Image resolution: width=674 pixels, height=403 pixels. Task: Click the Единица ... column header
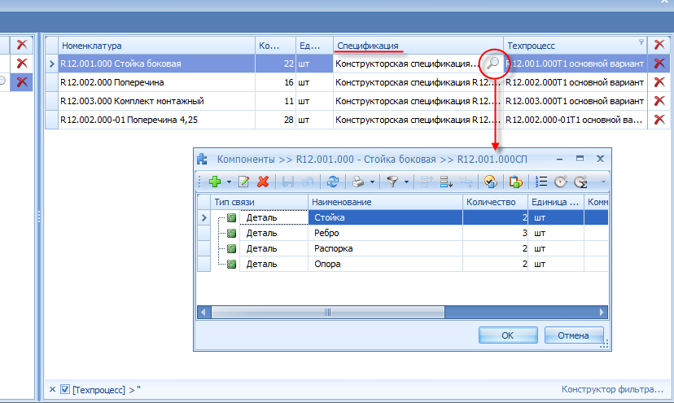pos(556,202)
